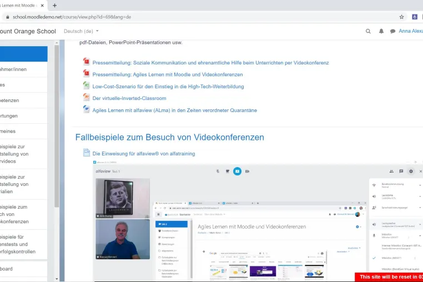Click the alfaview tutorial screenshot image

point(258,221)
